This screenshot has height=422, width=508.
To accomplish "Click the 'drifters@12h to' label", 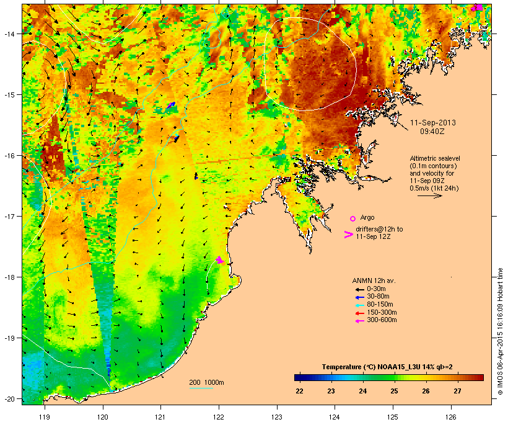I will [379, 229].
